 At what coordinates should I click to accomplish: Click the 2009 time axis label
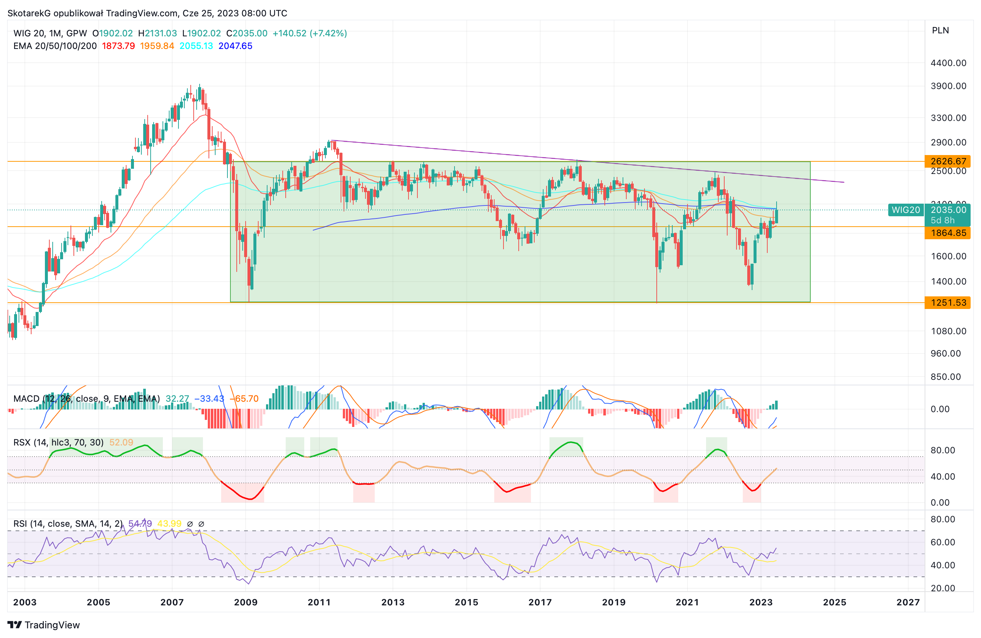pyautogui.click(x=246, y=602)
